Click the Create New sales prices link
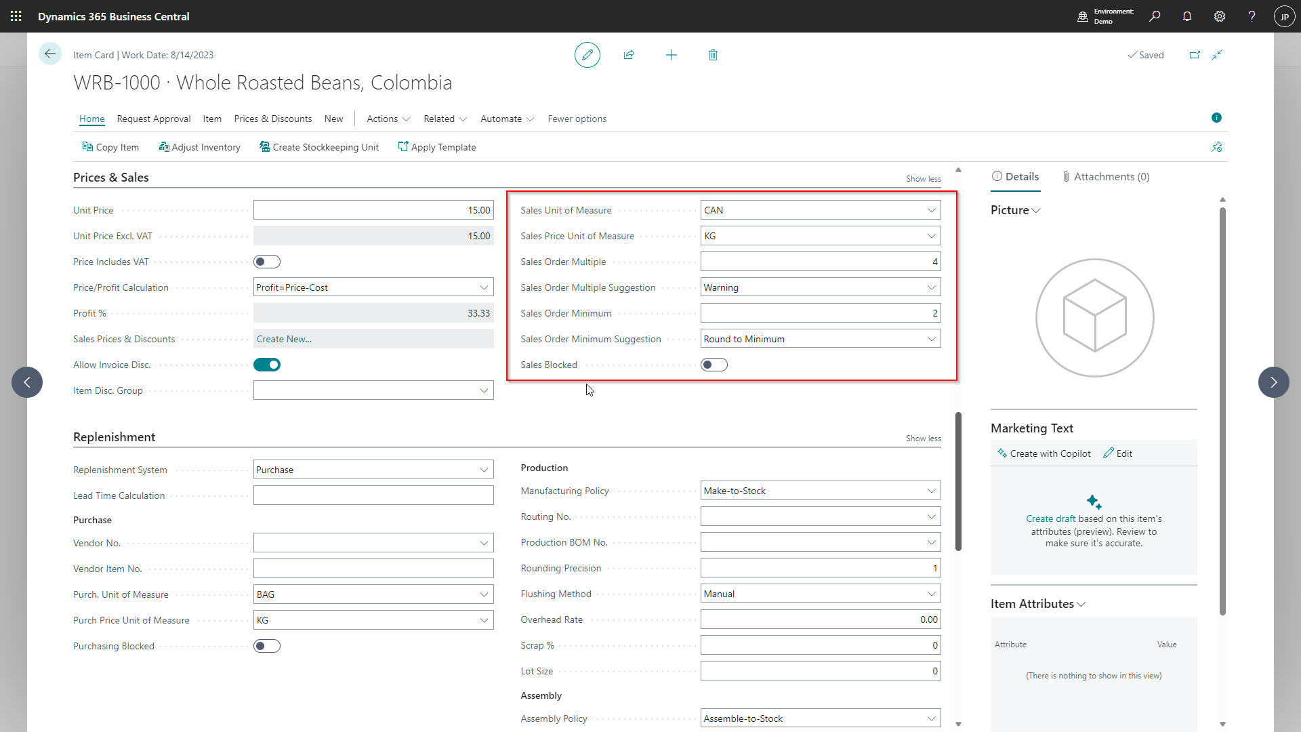Viewport: 1301px width, 732px height. [283, 338]
